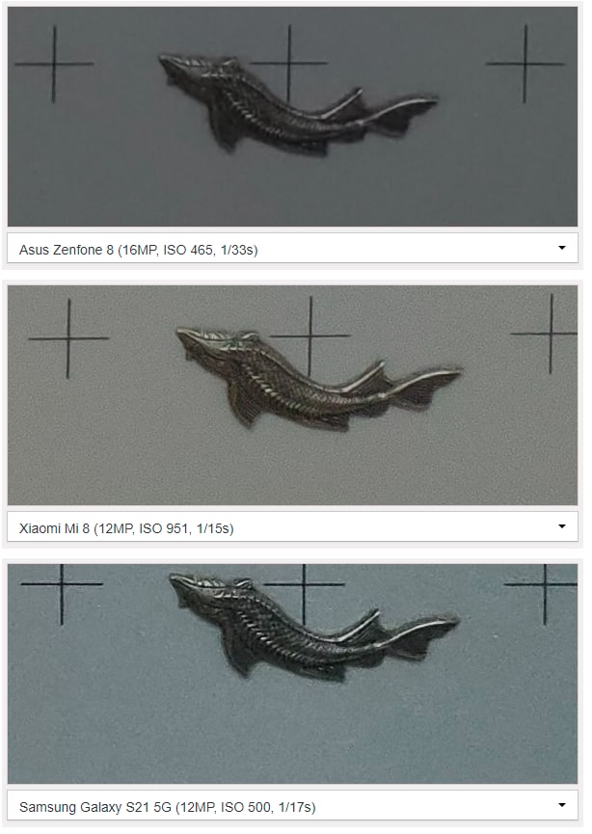Viewport: 592px width, 834px height.
Task: Open the Asus Zenfone 8 camera dropdown
Action: (x=292, y=248)
